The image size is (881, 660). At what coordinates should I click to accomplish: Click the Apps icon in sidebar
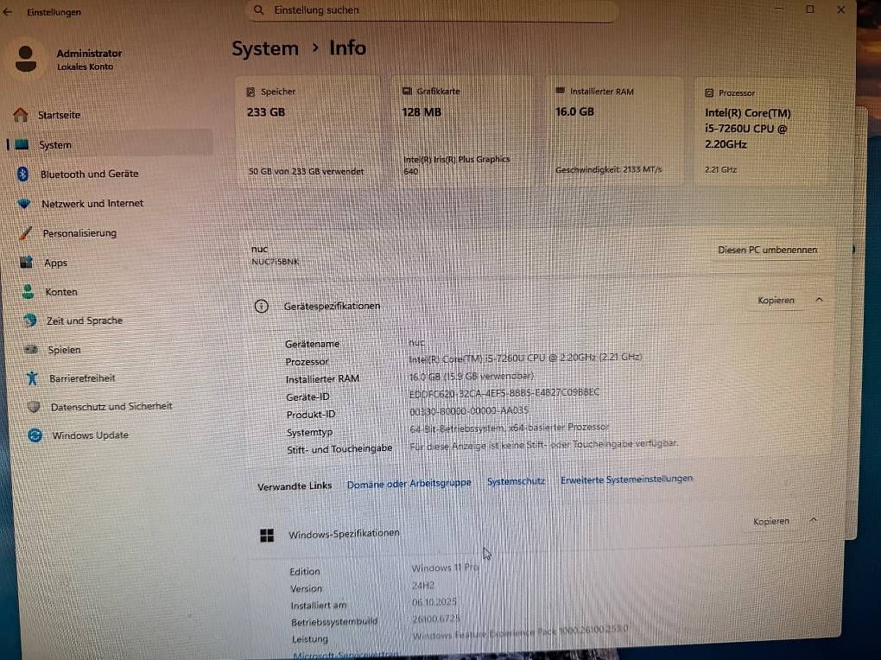click(x=27, y=262)
